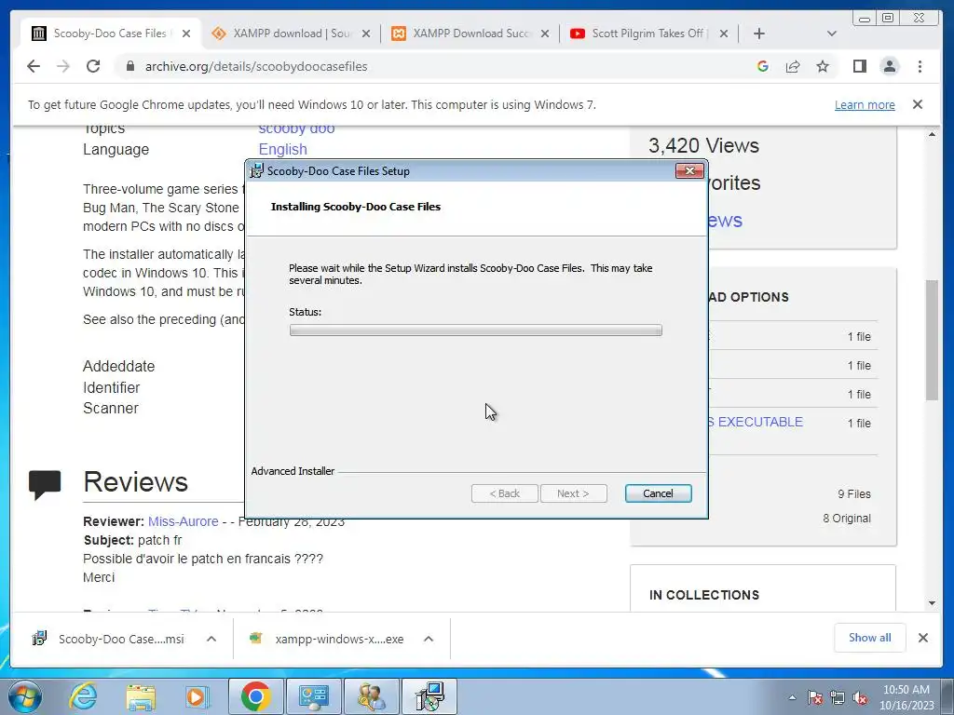Open downloaded xampp-windows exe file

tap(329, 639)
